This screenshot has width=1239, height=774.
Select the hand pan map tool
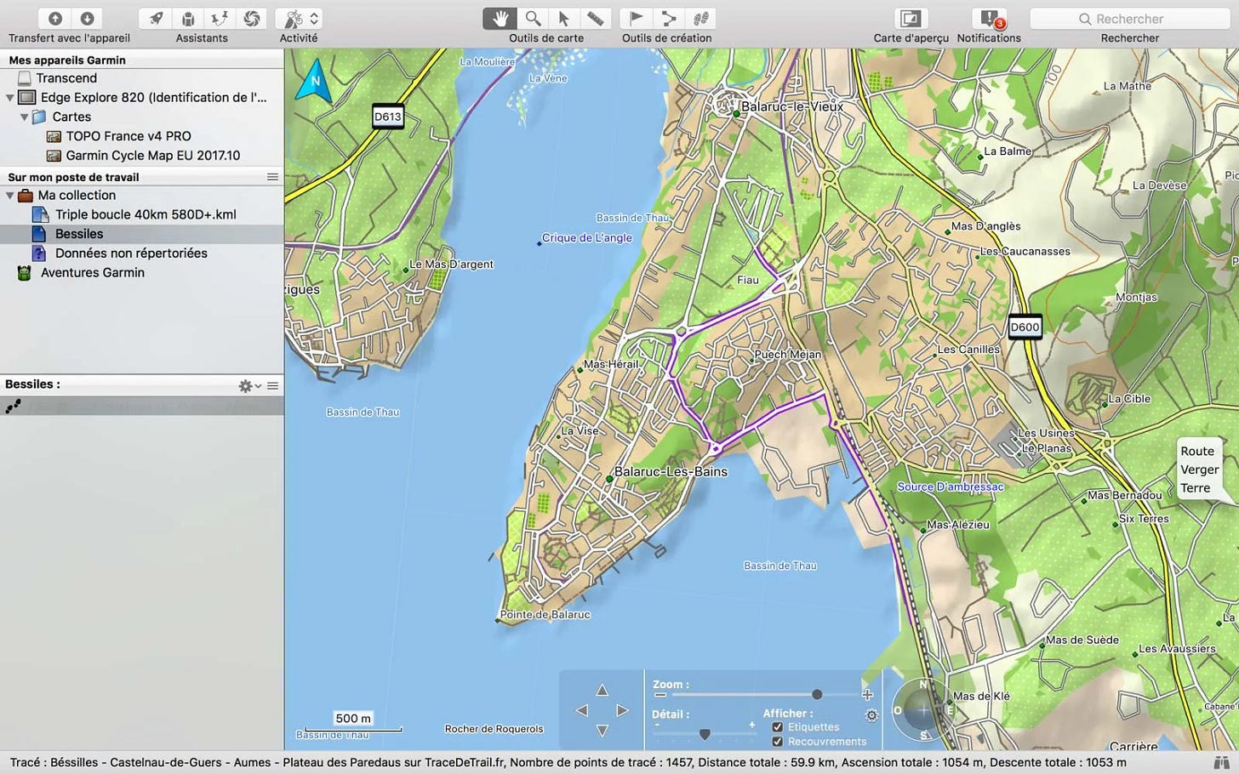500,18
